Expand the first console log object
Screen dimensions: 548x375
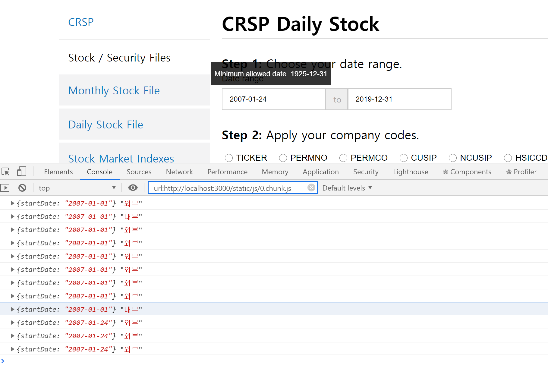tap(13, 203)
